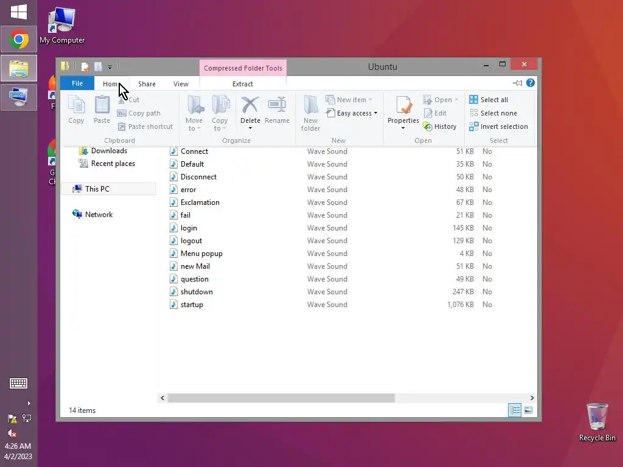
Task: Expand the Copy to dropdown
Action: pyautogui.click(x=219, y=125)
